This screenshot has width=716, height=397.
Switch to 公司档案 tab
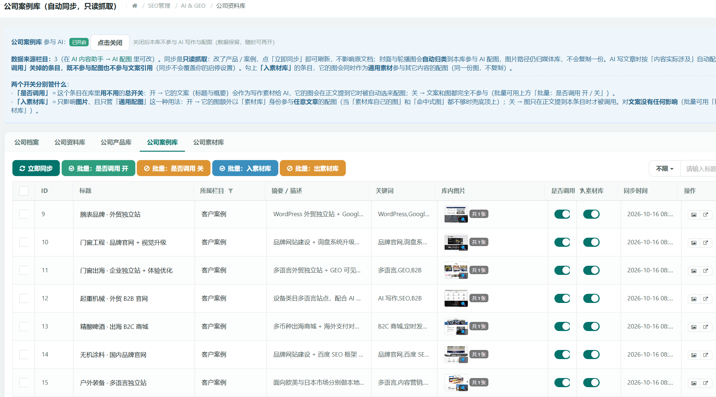click(27, 142)
